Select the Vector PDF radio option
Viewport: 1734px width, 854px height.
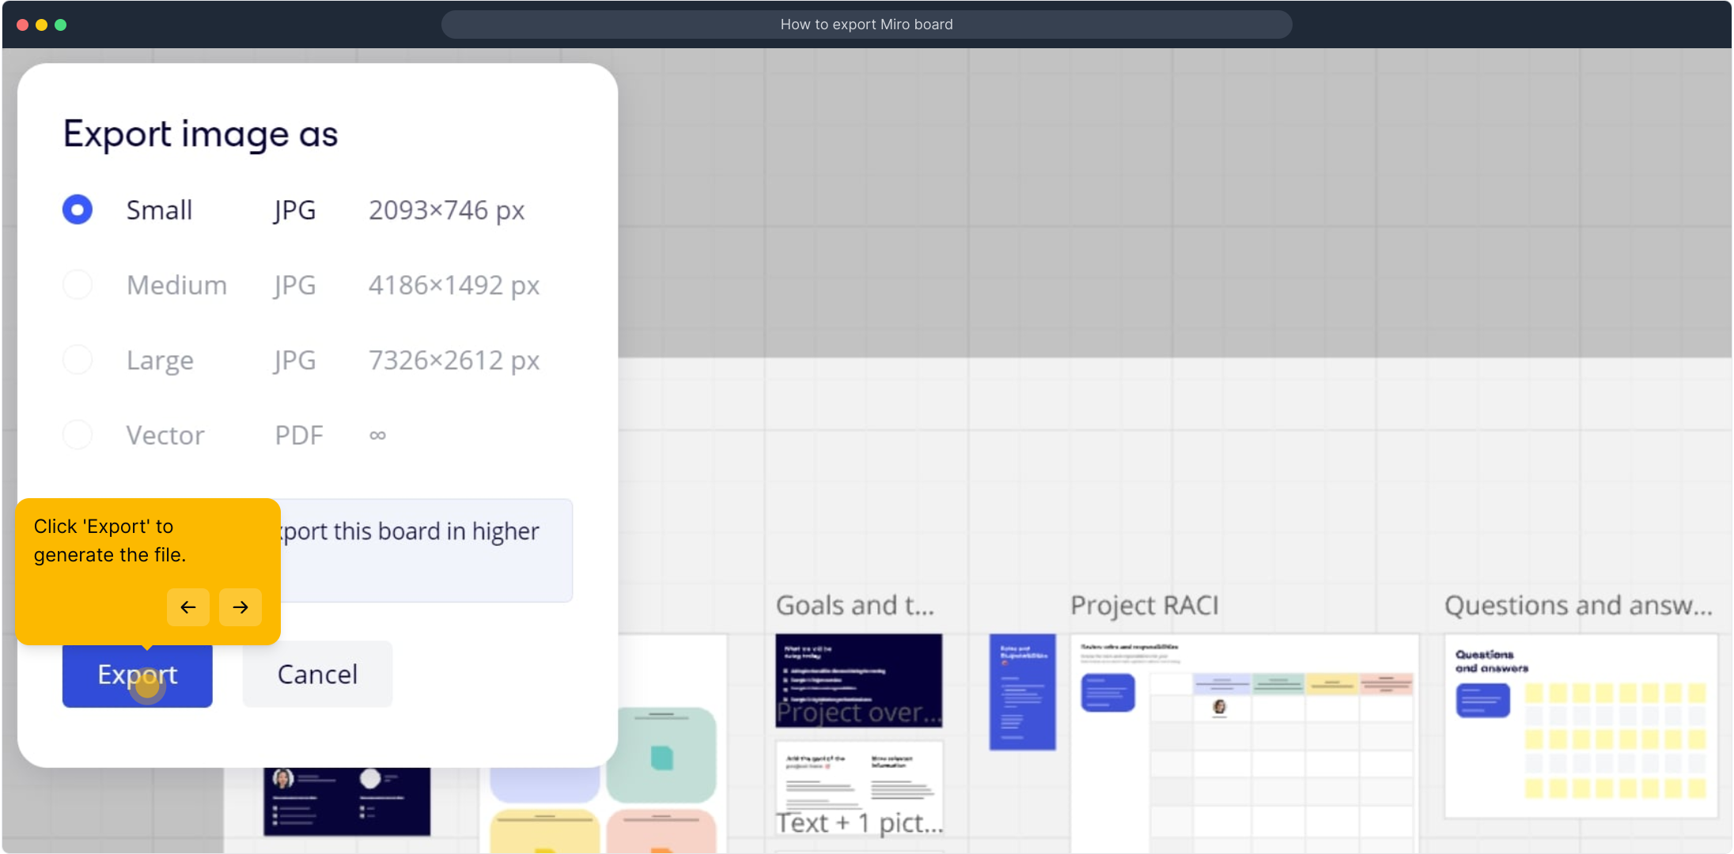click(x=78, y=435)
